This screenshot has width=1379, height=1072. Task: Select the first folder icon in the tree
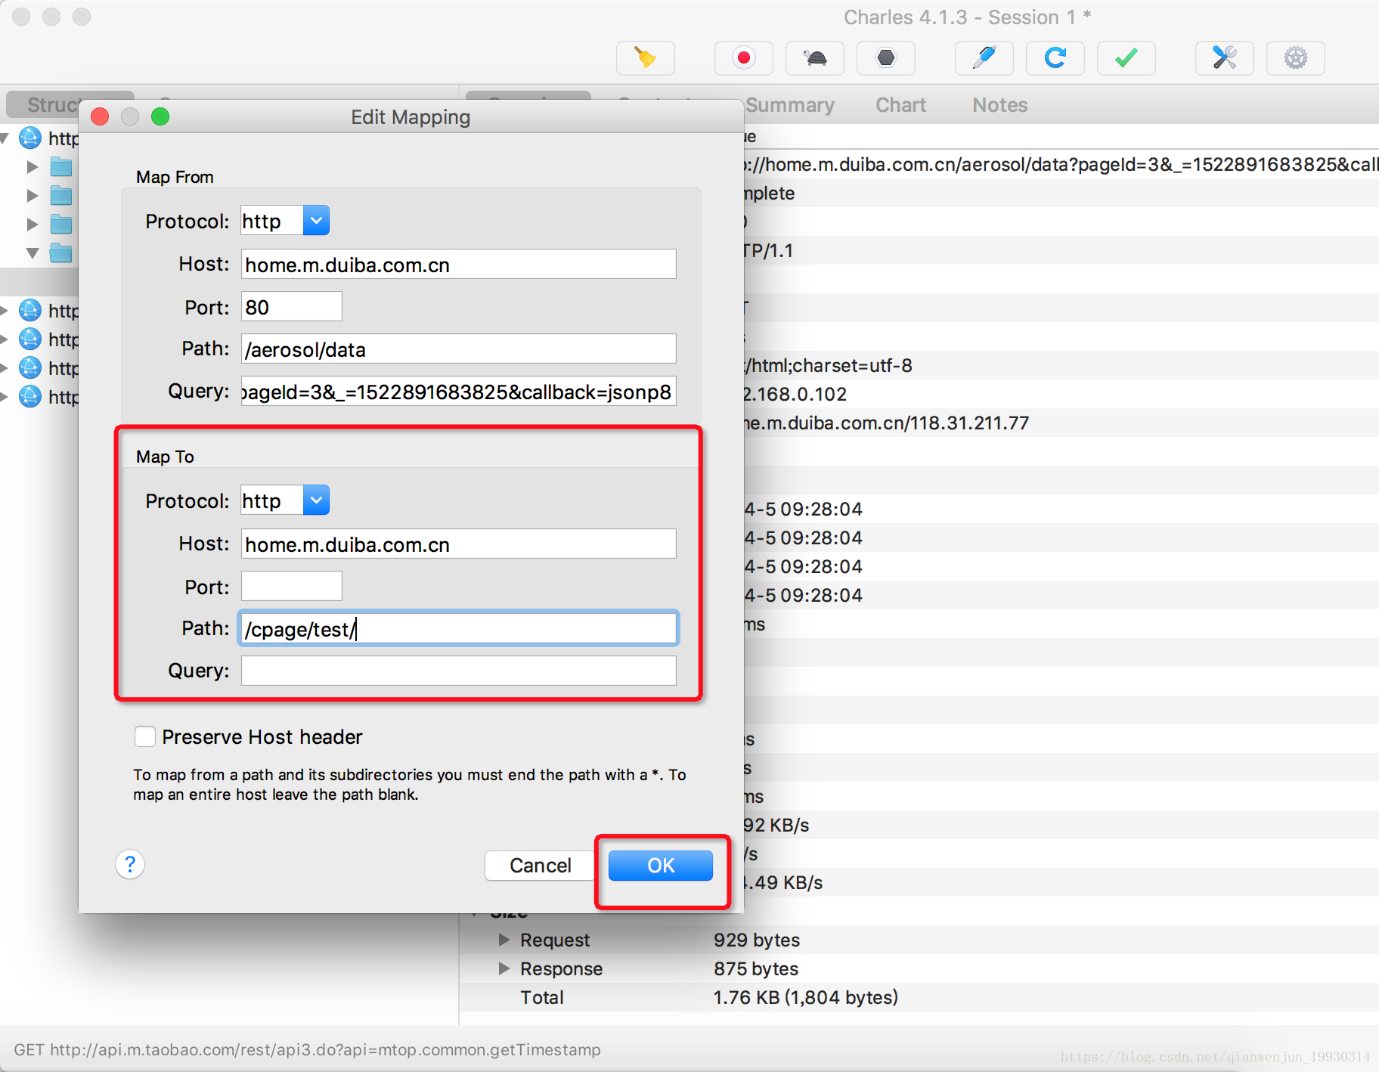pos(61,166)
